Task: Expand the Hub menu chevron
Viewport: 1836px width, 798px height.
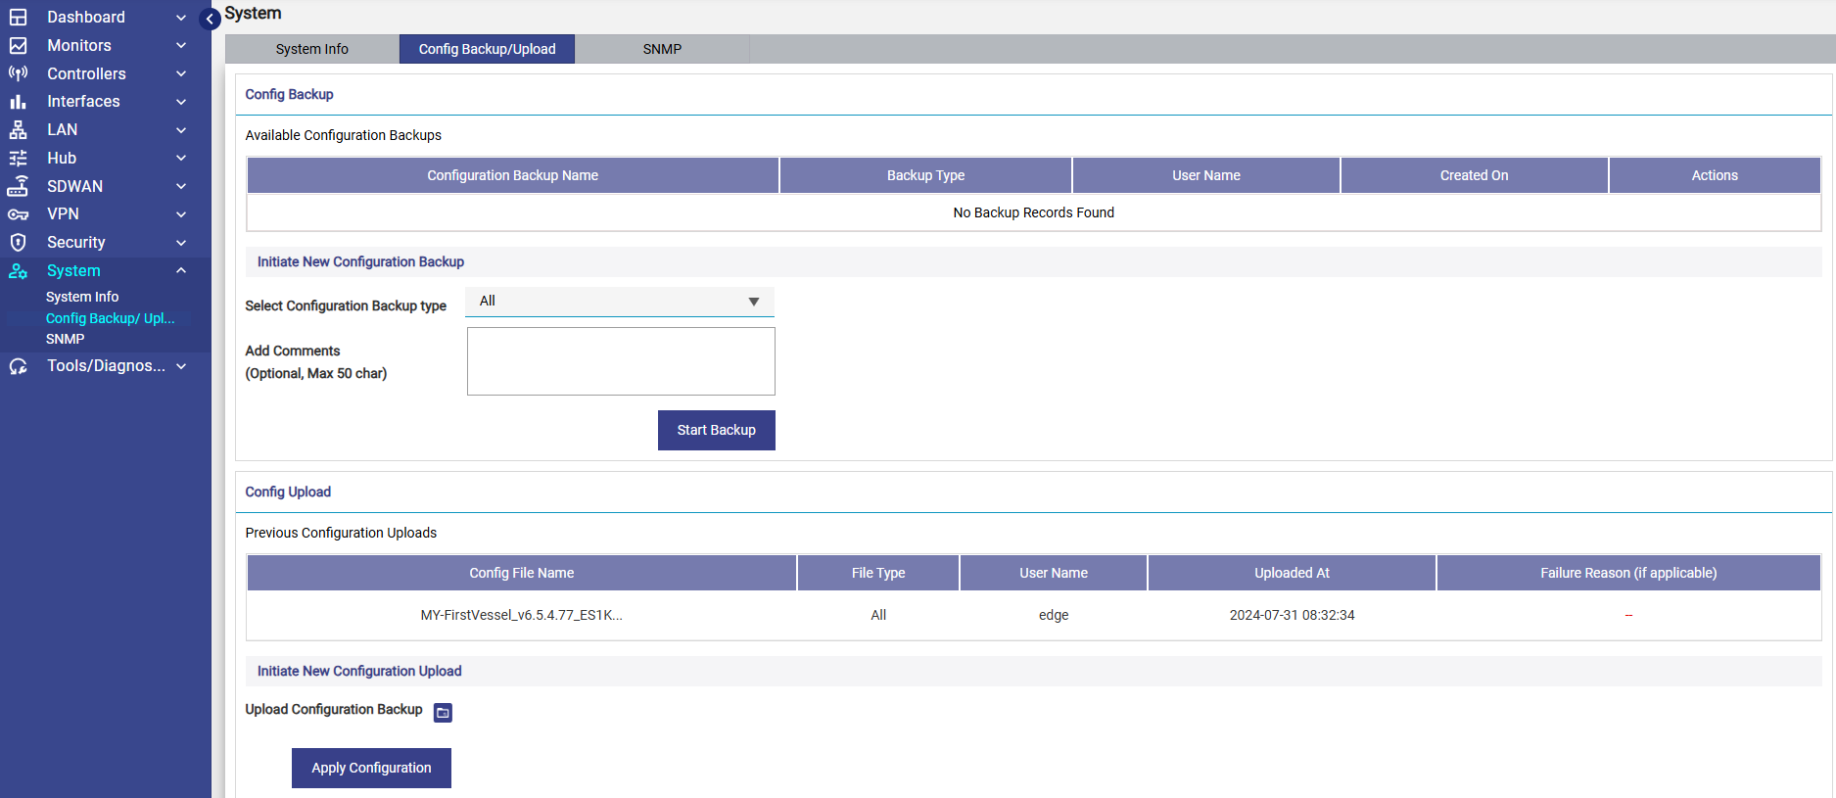Action: click(181, 158)
